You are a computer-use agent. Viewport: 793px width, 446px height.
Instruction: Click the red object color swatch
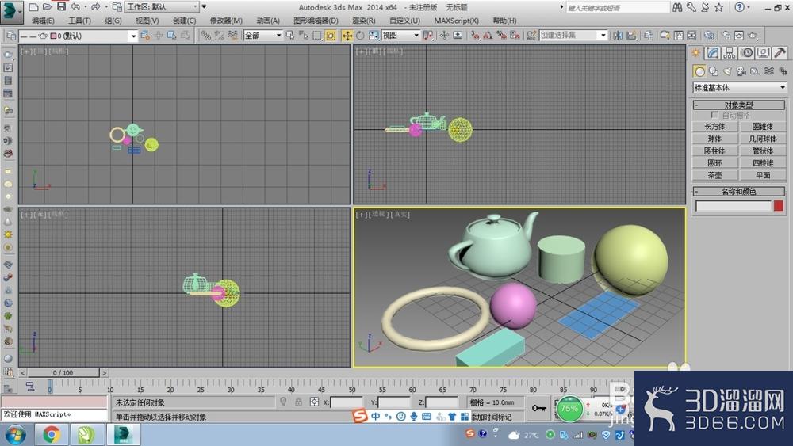pos(779,206)
